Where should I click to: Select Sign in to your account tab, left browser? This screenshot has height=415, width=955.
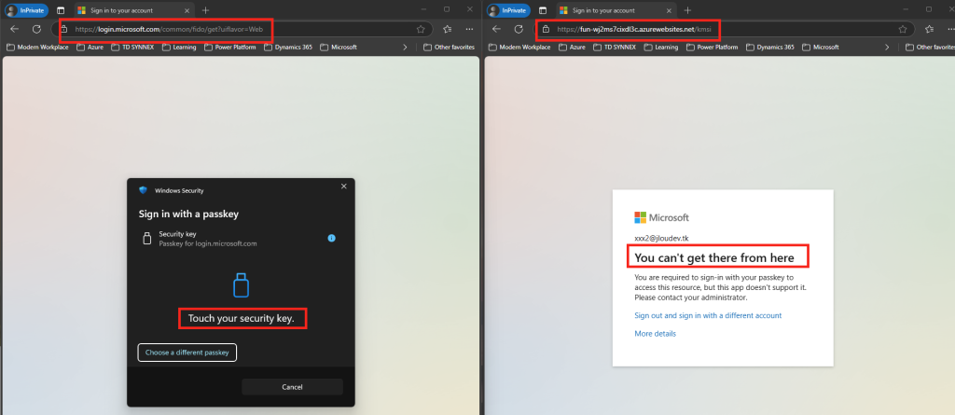(133, 10)
